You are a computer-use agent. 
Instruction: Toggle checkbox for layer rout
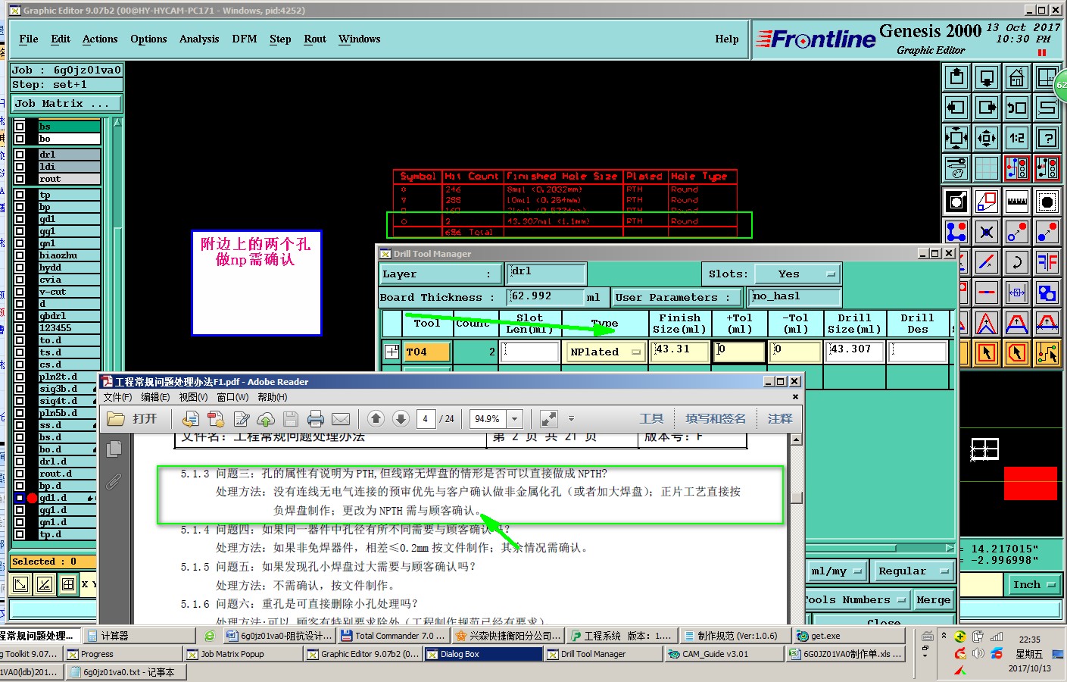(20, 179)
